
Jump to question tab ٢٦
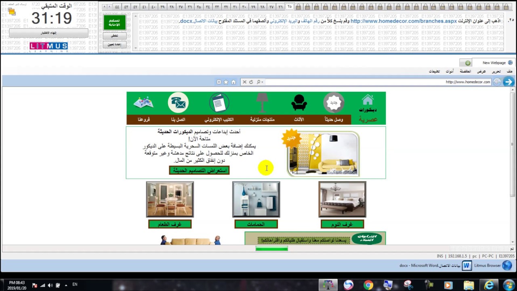coord(280,7)
